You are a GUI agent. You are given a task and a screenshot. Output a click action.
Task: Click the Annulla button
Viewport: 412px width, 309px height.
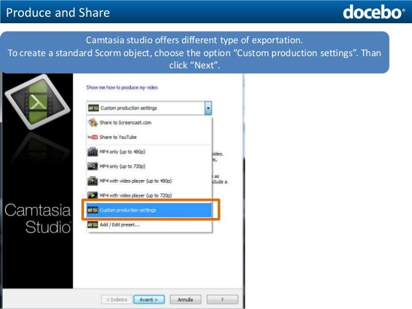click(185, 299)
